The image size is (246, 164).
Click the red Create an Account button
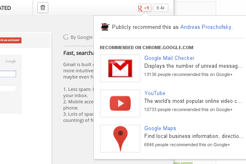(10, 40)
